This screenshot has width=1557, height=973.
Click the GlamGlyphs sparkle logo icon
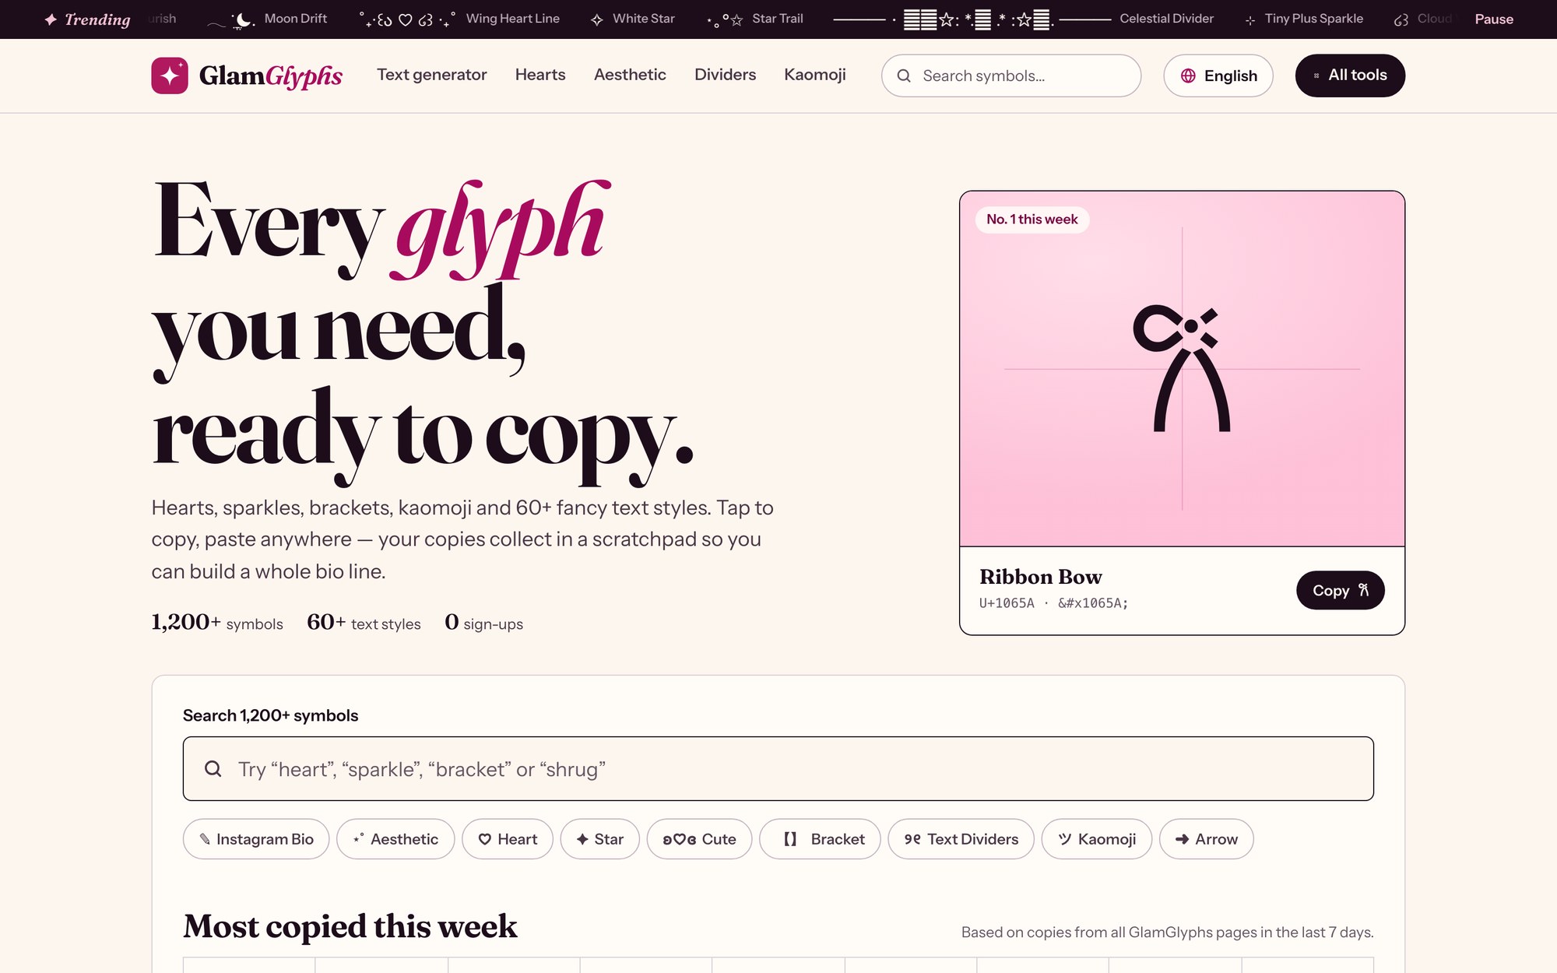click(x=170, y=76)
